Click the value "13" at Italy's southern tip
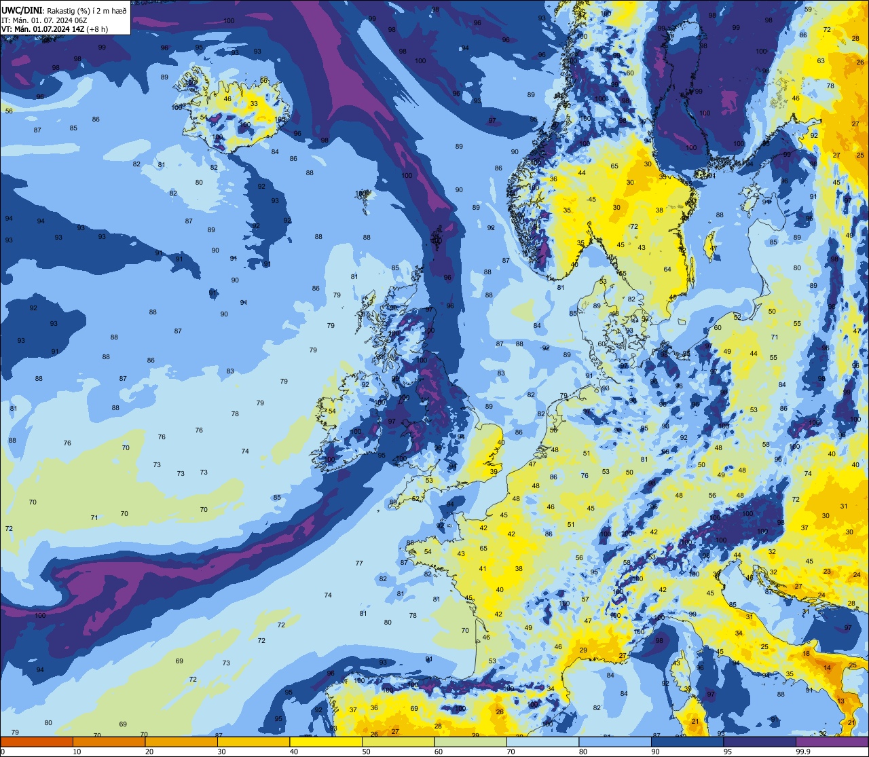The width and height of the screenshot is (869, 757). tap(840, 701)
